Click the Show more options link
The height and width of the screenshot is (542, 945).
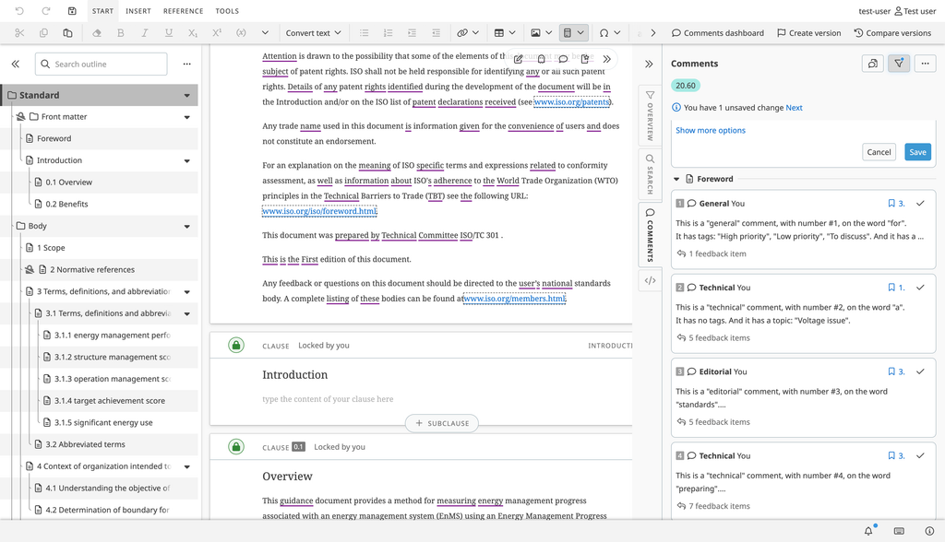711,130
